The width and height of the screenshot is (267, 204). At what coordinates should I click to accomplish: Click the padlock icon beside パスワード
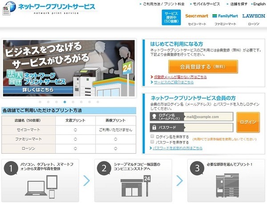(x=154, y=127)
